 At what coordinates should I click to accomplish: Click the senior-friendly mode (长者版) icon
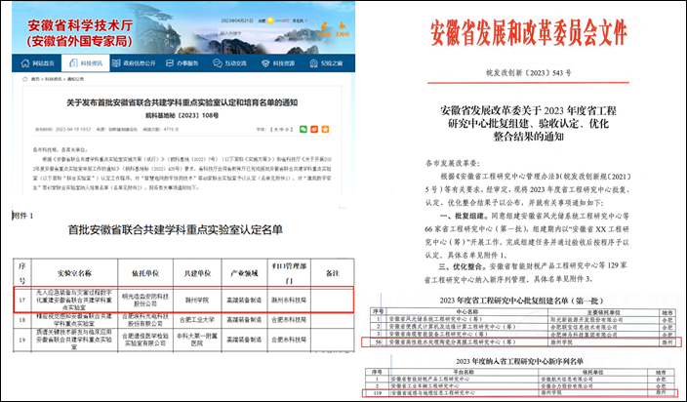point(324,29)
